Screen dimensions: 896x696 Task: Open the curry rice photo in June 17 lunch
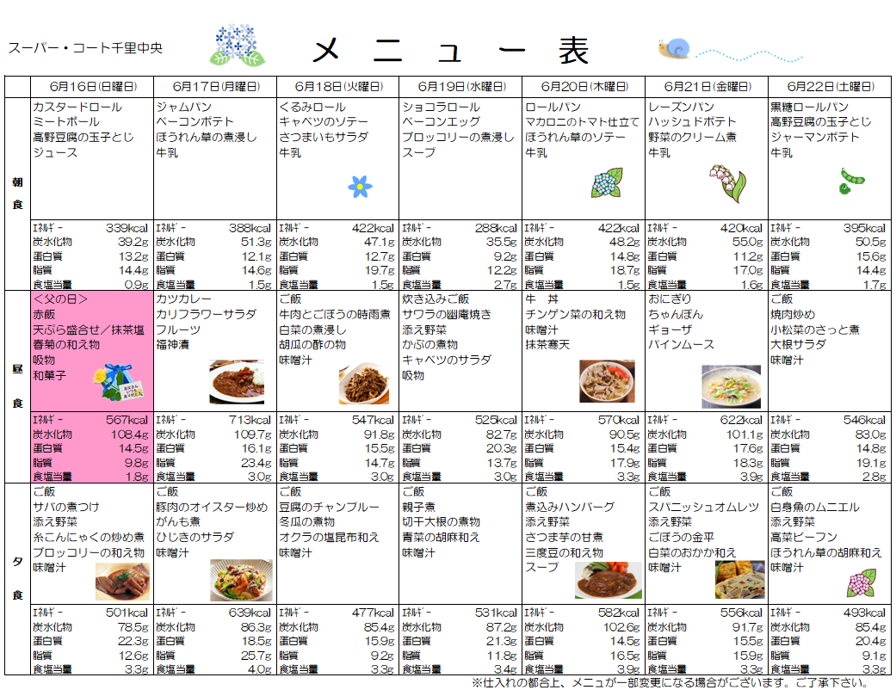[236, 382]
